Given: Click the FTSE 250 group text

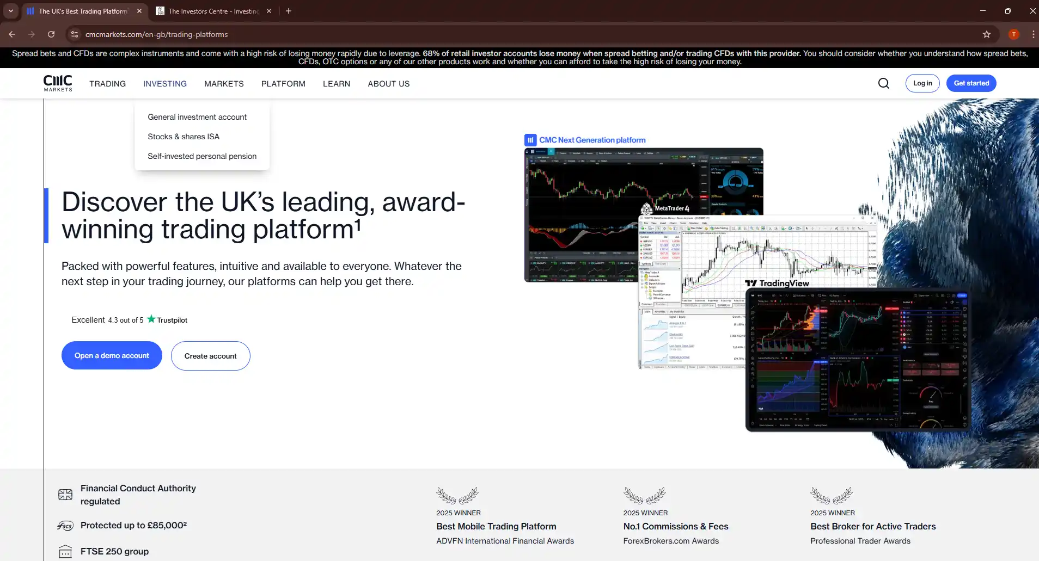Looking at the screenshot, I should click(x=114, y=551).
